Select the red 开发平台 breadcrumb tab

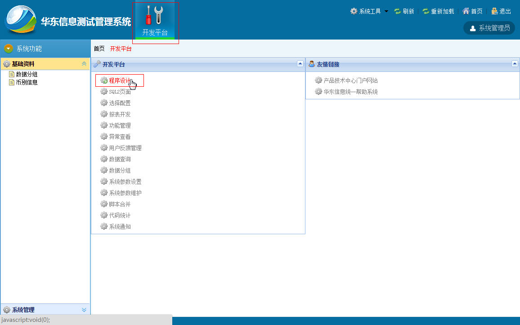(x=121, y=49)
